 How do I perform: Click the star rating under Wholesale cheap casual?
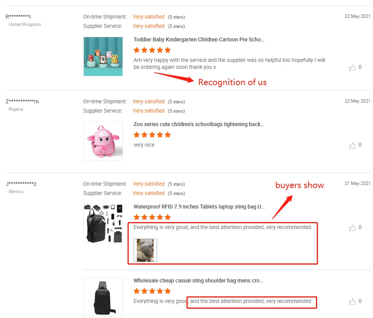152,291
